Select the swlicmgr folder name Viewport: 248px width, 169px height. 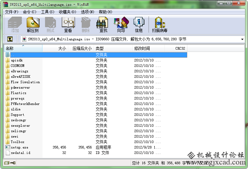pyautogui.click(x=19, y=131)
